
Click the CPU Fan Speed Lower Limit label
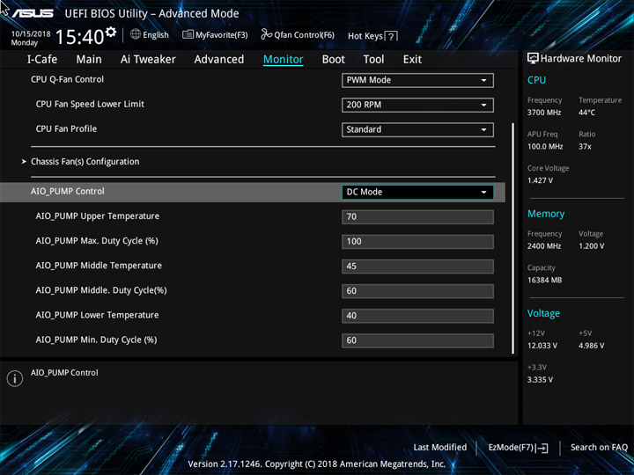click(90, 104)
